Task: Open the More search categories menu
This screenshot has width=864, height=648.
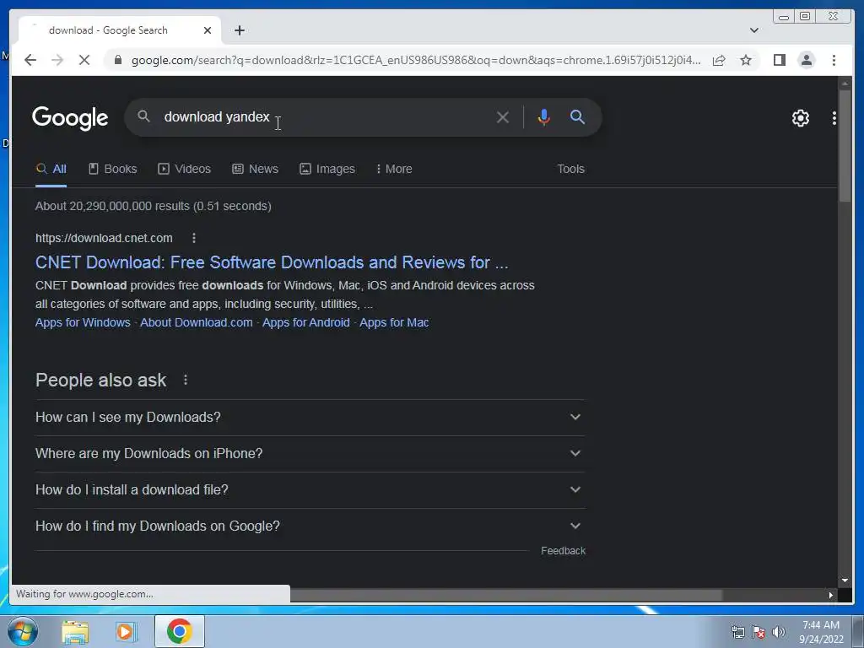Action: click(394, 169)
